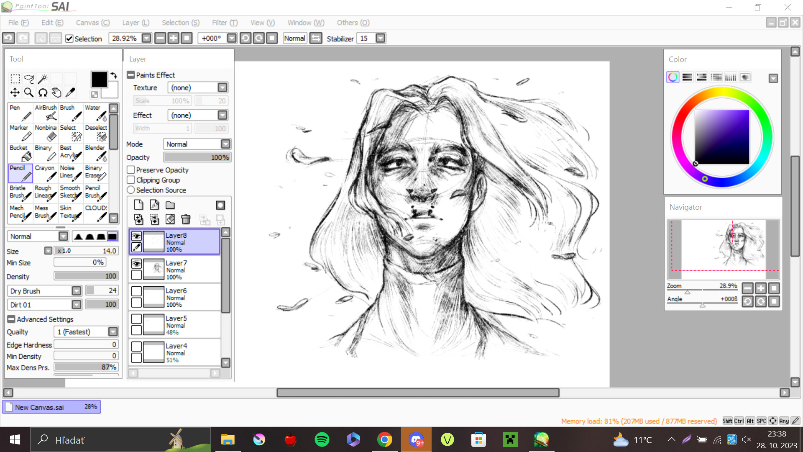Open the Filter menu
This screenshot has width=803, height=452.
pyautogui.click(x=225, y=23)
